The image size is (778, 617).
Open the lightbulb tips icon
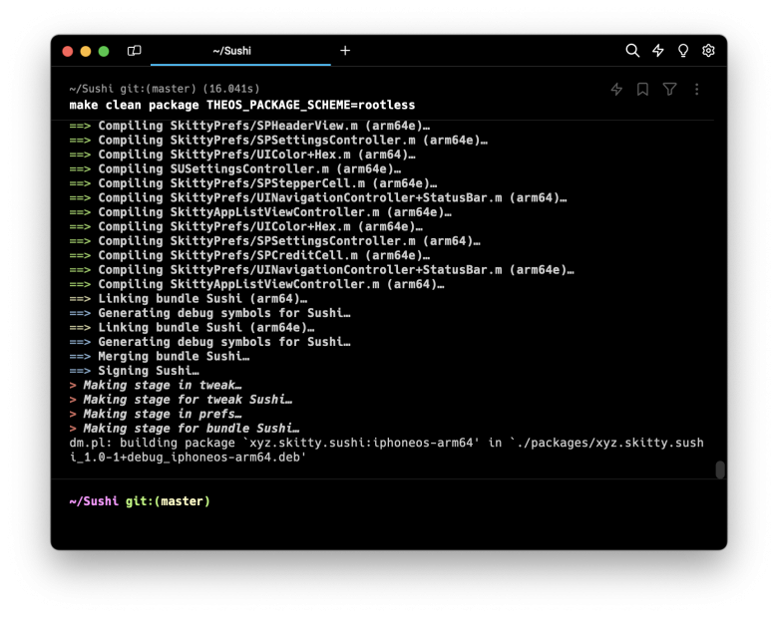pos(683,51)
